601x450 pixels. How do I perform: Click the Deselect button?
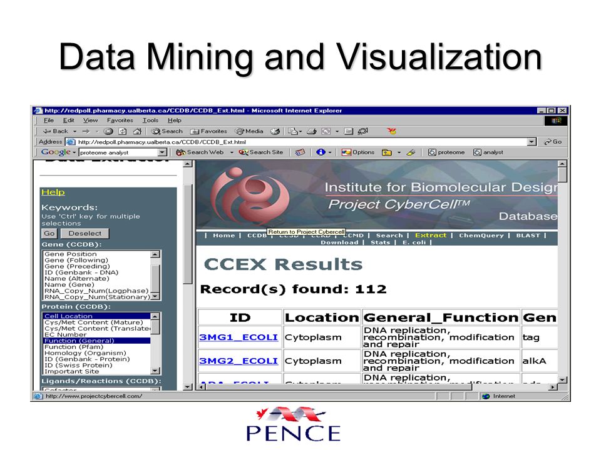pos(85,233)
